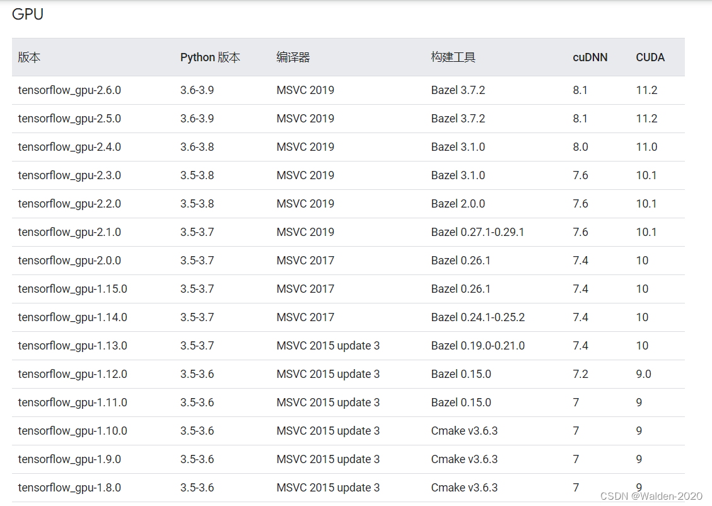Select tensorflow_gpu-1.9.0 version cell
The width and height of the screenshot is (712, 506).
[69, 459]
